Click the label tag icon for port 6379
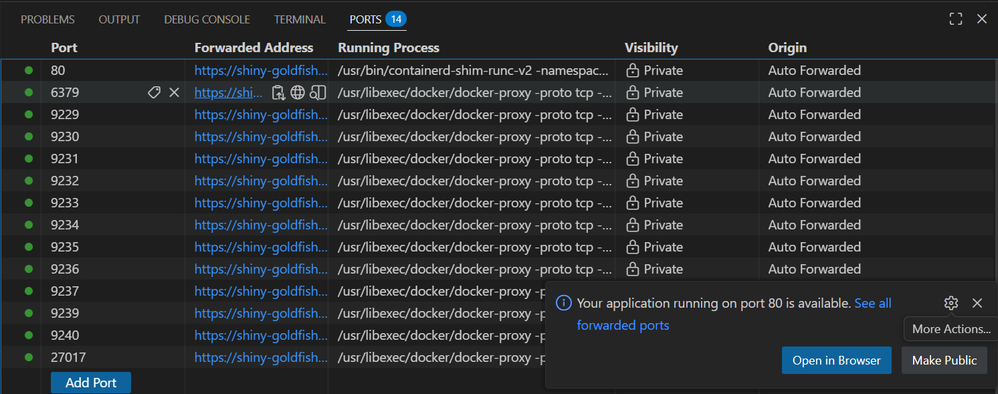The width and height of the screenshot is (998, 394). 154,93
